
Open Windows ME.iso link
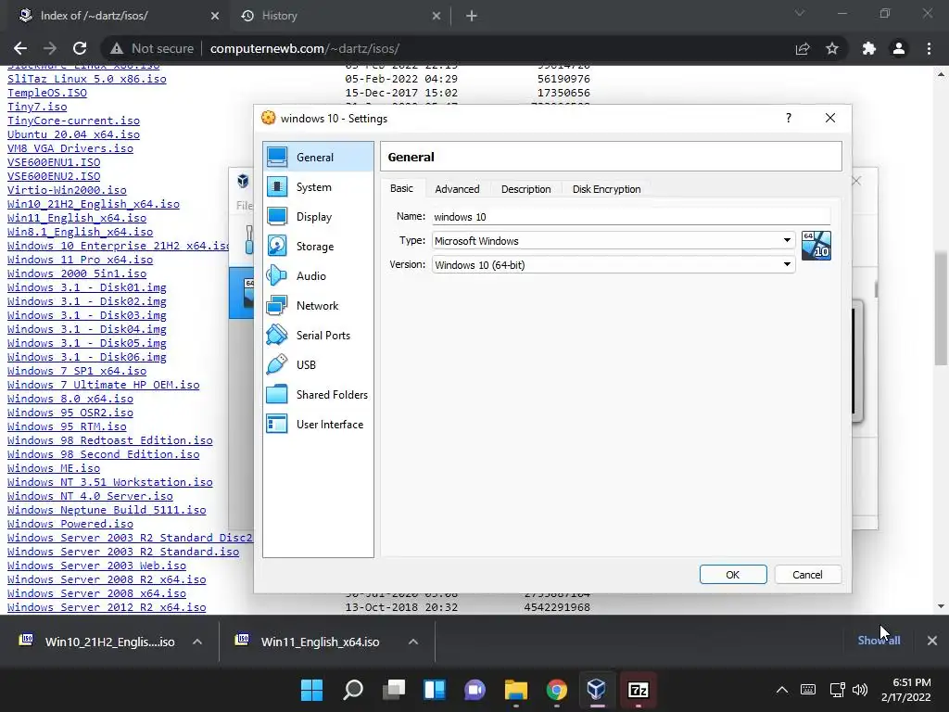[x=54, y=468]
